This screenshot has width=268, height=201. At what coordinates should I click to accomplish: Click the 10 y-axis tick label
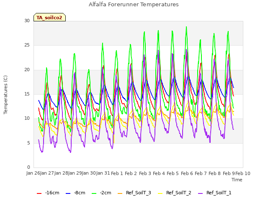27,118
